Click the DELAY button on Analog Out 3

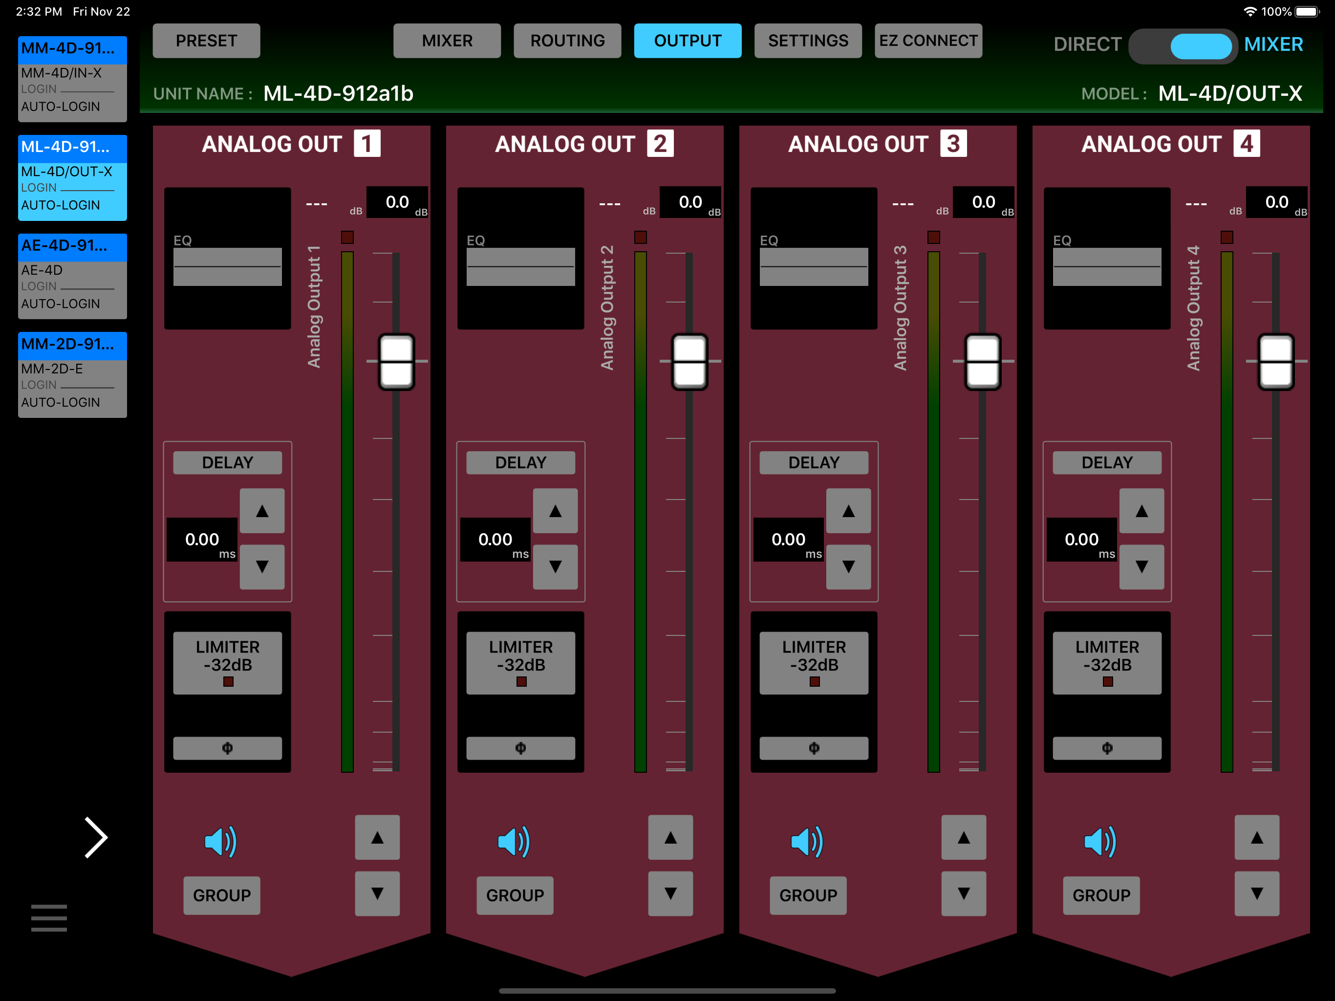(814, 462)
